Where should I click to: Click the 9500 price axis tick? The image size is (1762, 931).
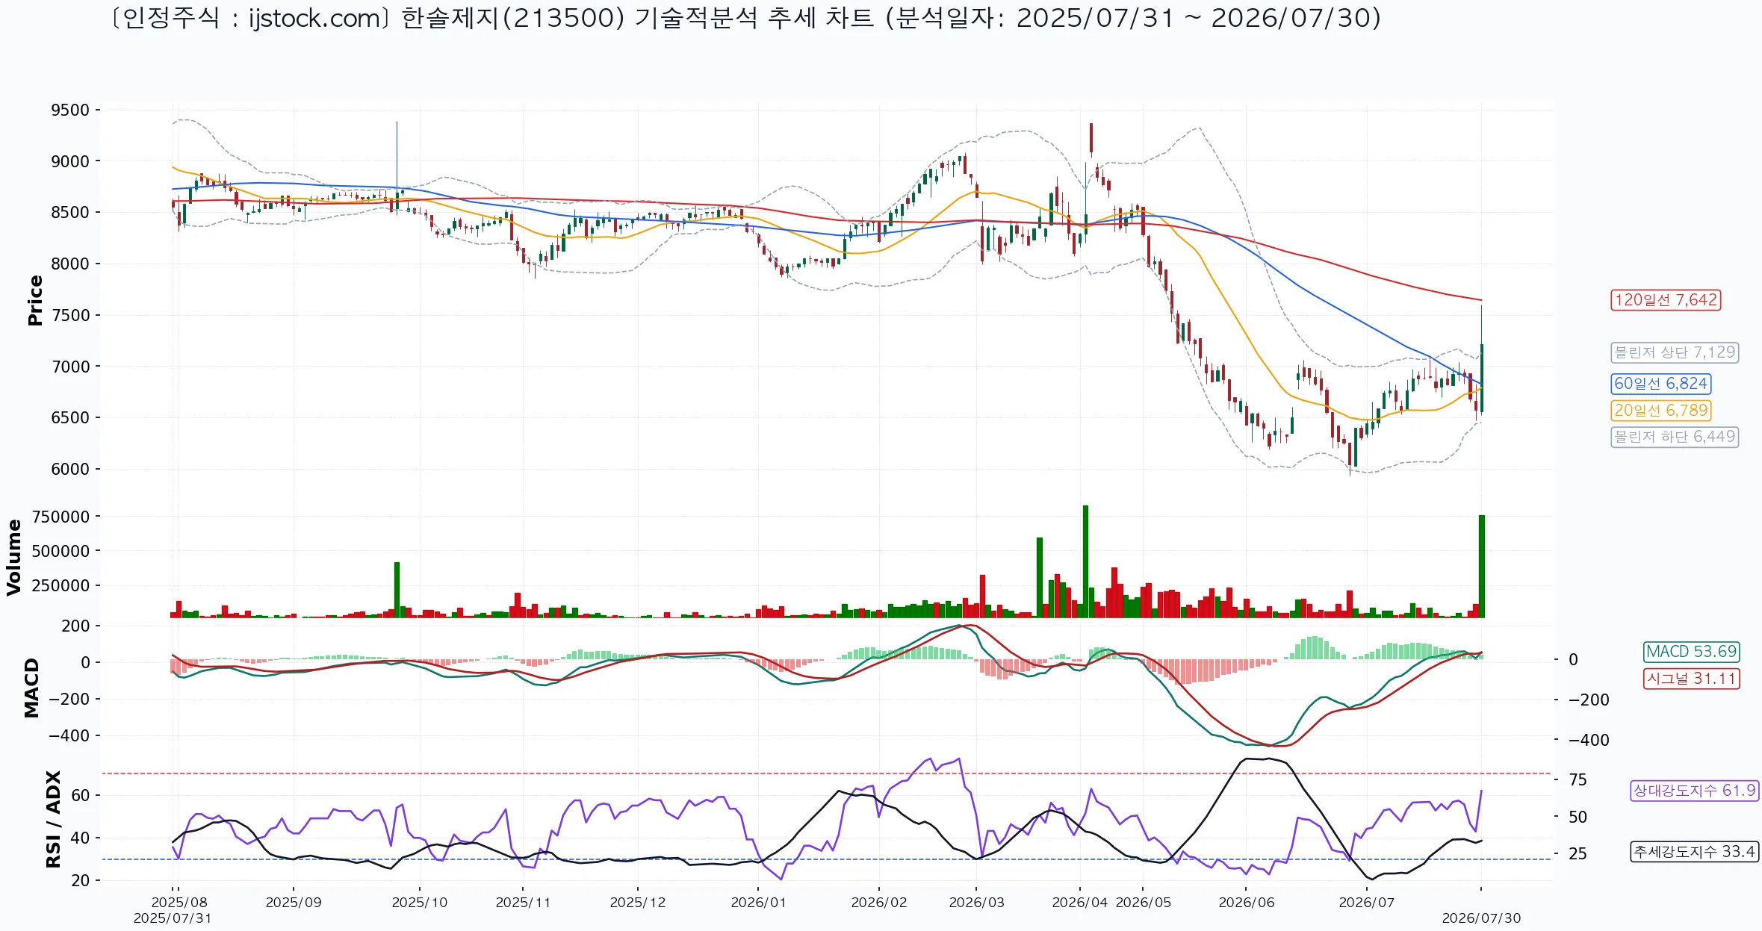tap(69, 110)
